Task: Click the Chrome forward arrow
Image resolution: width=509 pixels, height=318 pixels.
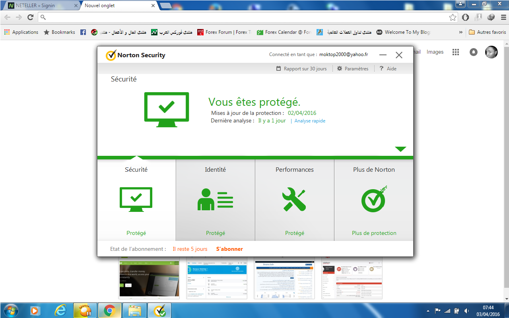Action: click(19, 17)
